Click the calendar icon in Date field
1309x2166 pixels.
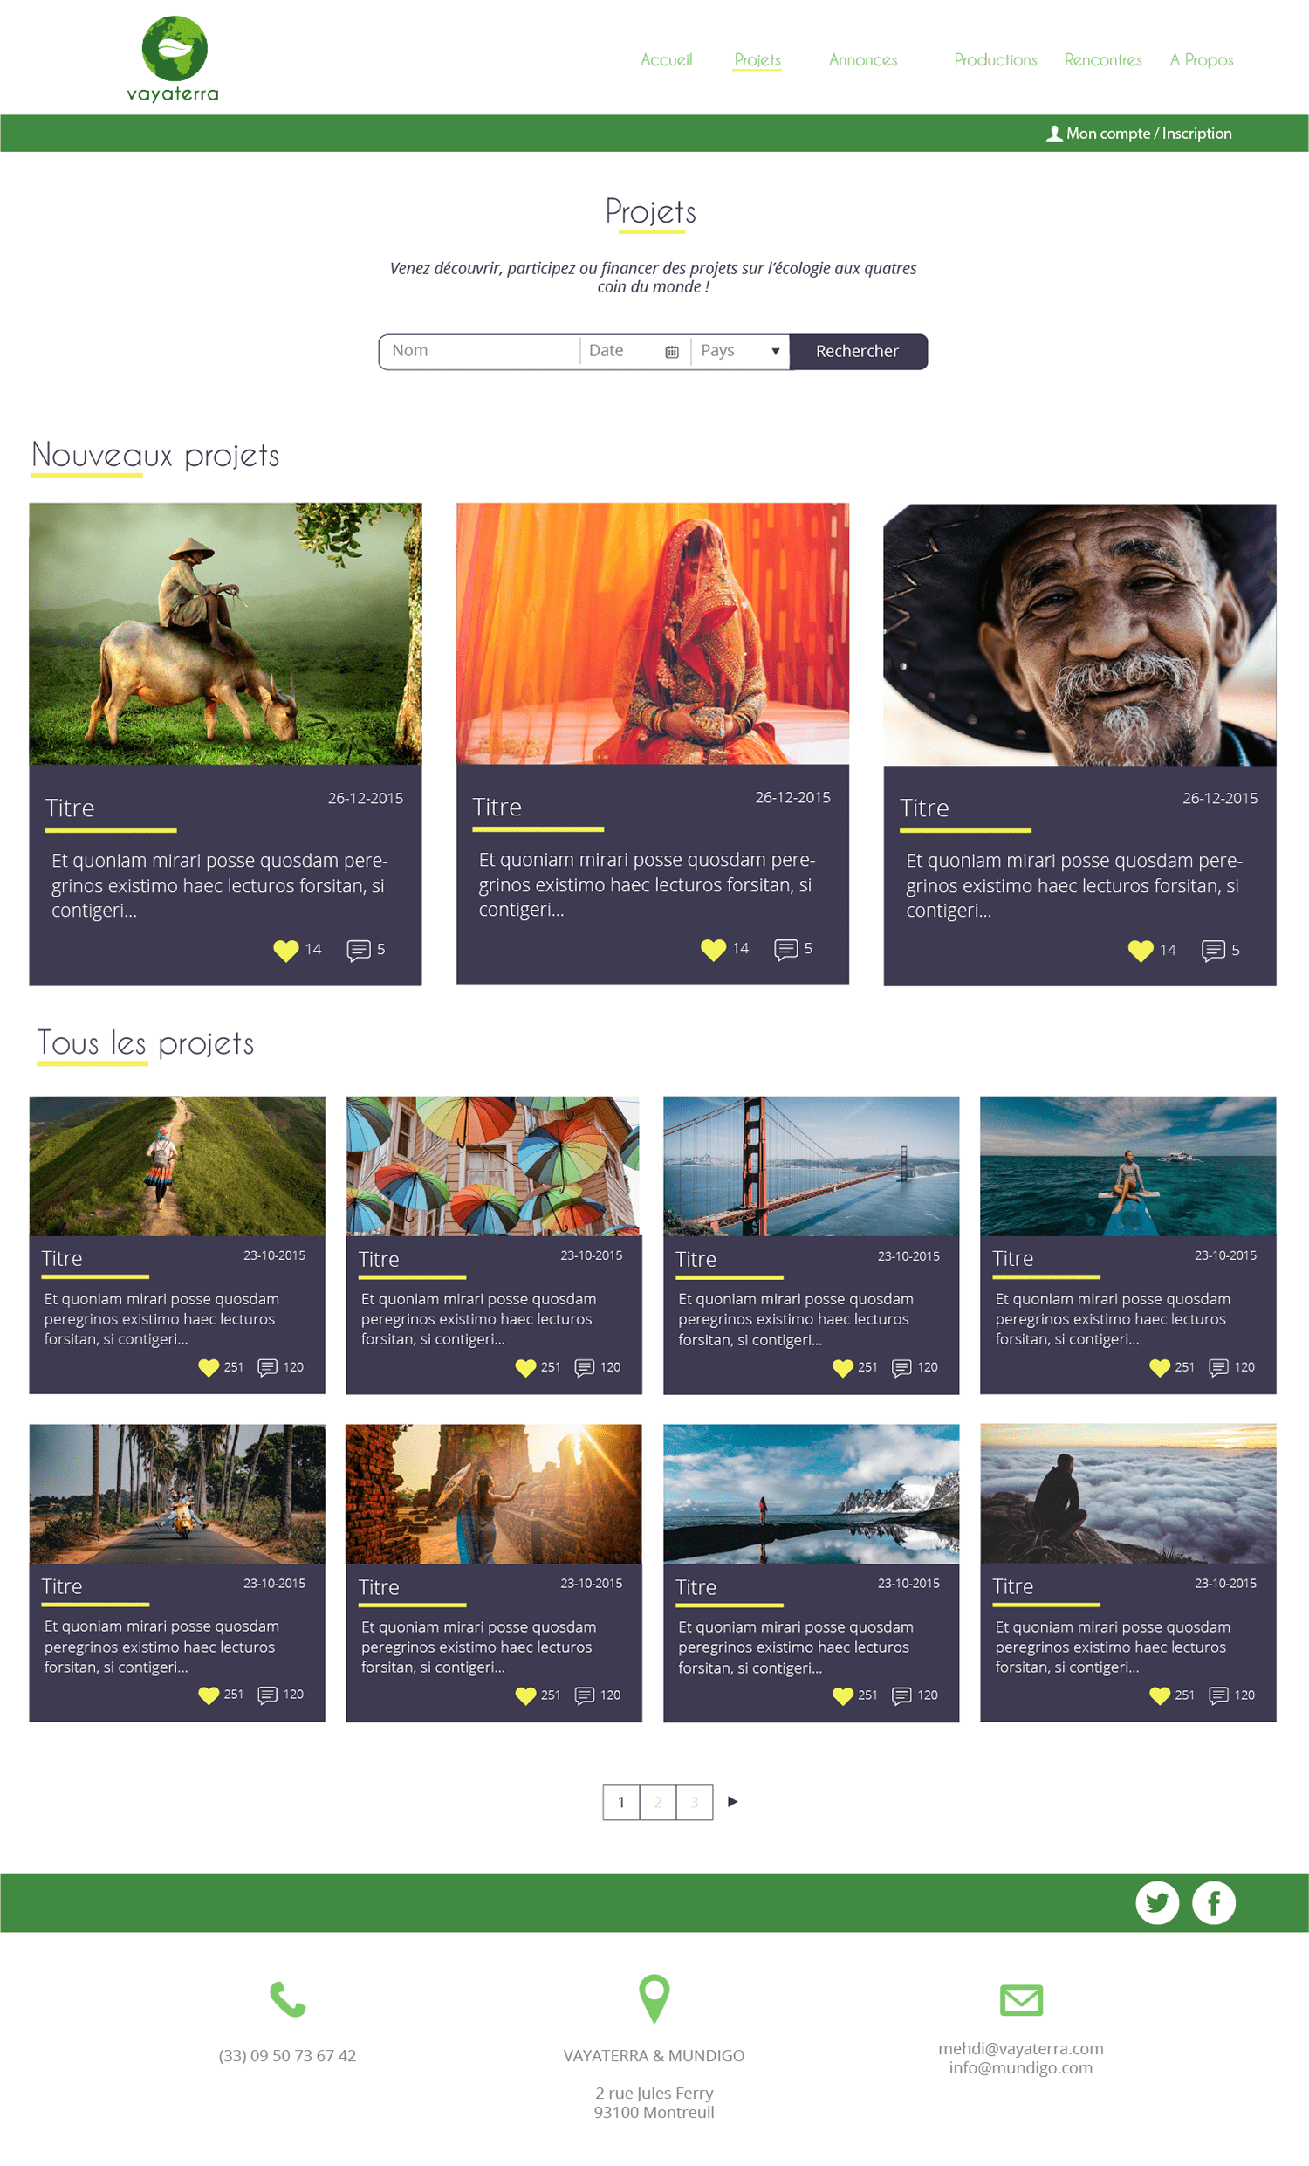coord(671,352)
